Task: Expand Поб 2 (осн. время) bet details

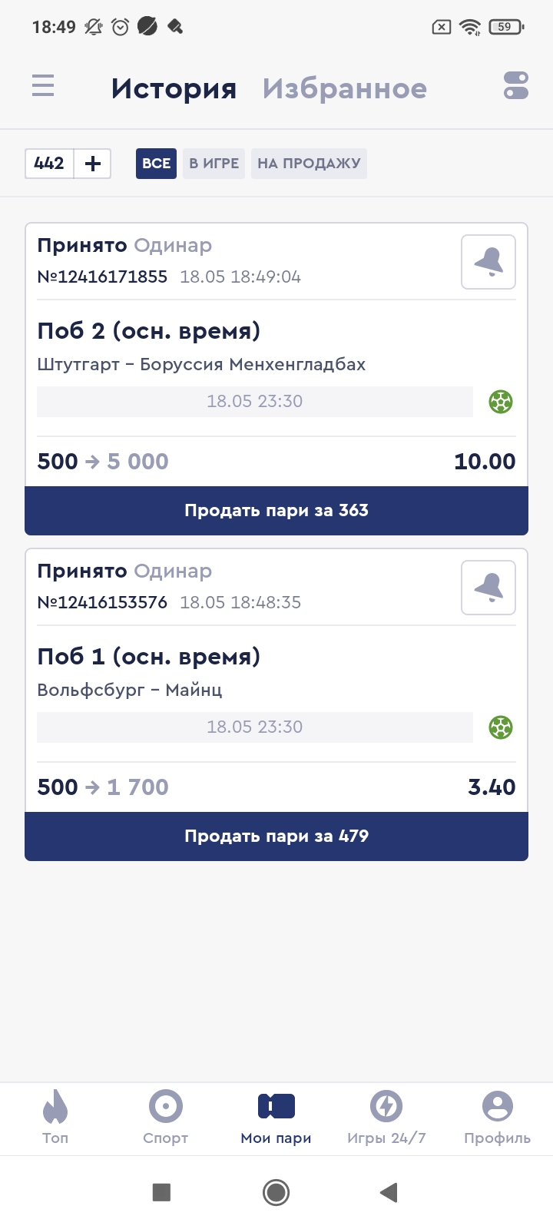Action: [x=149, y=331]
